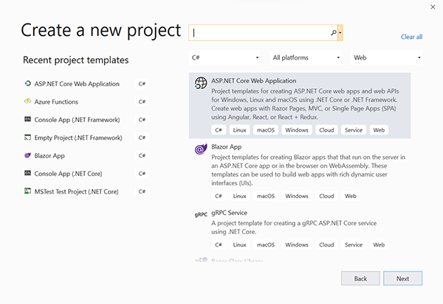Click the Empty Project (.NET Framework) icon
The image size is (443, 304).
pos(27,137)
